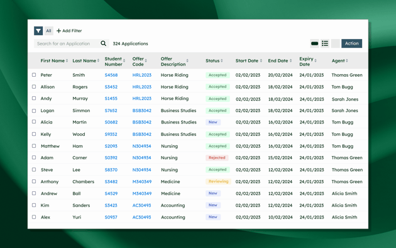The image size is (396, 248).
Task: Sort by End Date column arrows
Action: tap(290, 60)
